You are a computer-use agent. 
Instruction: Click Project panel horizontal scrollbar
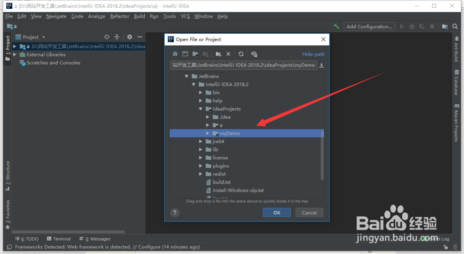click(x=68, y=232)
